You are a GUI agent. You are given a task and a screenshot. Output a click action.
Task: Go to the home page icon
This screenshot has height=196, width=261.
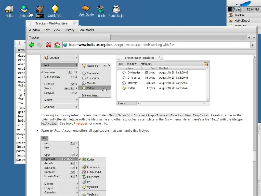[57, 45]
